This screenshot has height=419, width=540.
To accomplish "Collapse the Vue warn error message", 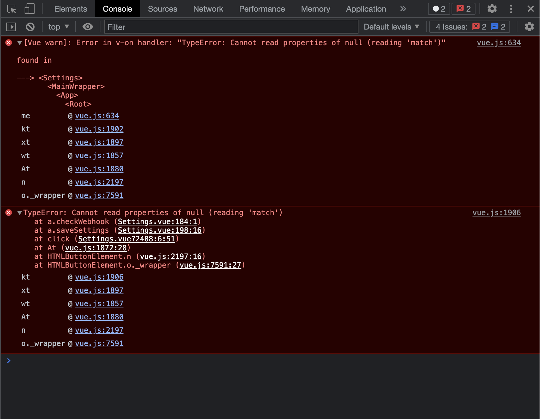I will point(19,42).
